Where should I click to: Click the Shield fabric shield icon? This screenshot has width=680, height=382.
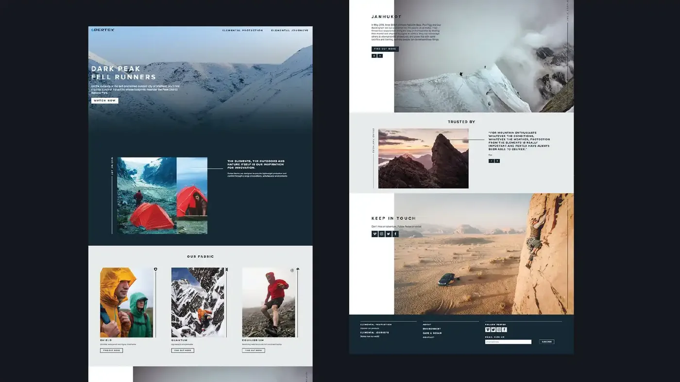pos(155,269)
